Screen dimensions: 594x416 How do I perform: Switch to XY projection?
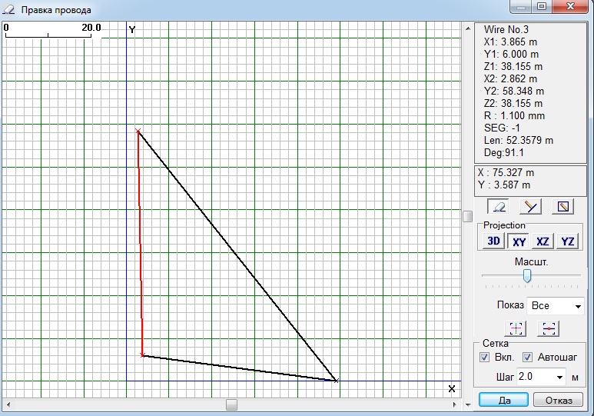(x=519, y=241)
